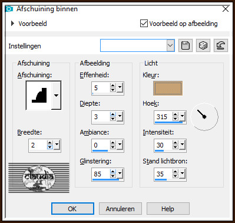Decrease the Ambiance value
The height and width of the screenshot is (223, 235).
point(113,147)
